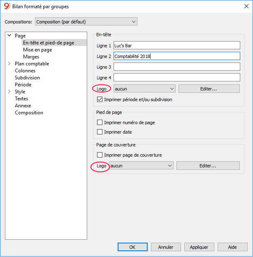Image resolution: width=253 pixels, height=257 pixels.
Task: Open the Colonnes section
Action: (25, 71)
